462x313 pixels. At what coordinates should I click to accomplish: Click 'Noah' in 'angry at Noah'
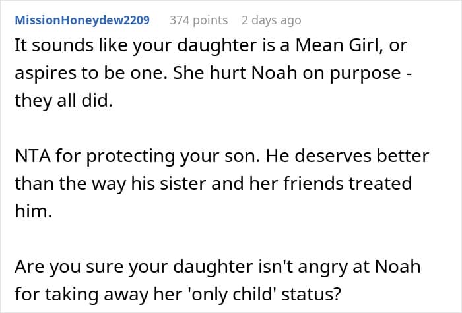point(397,267)
